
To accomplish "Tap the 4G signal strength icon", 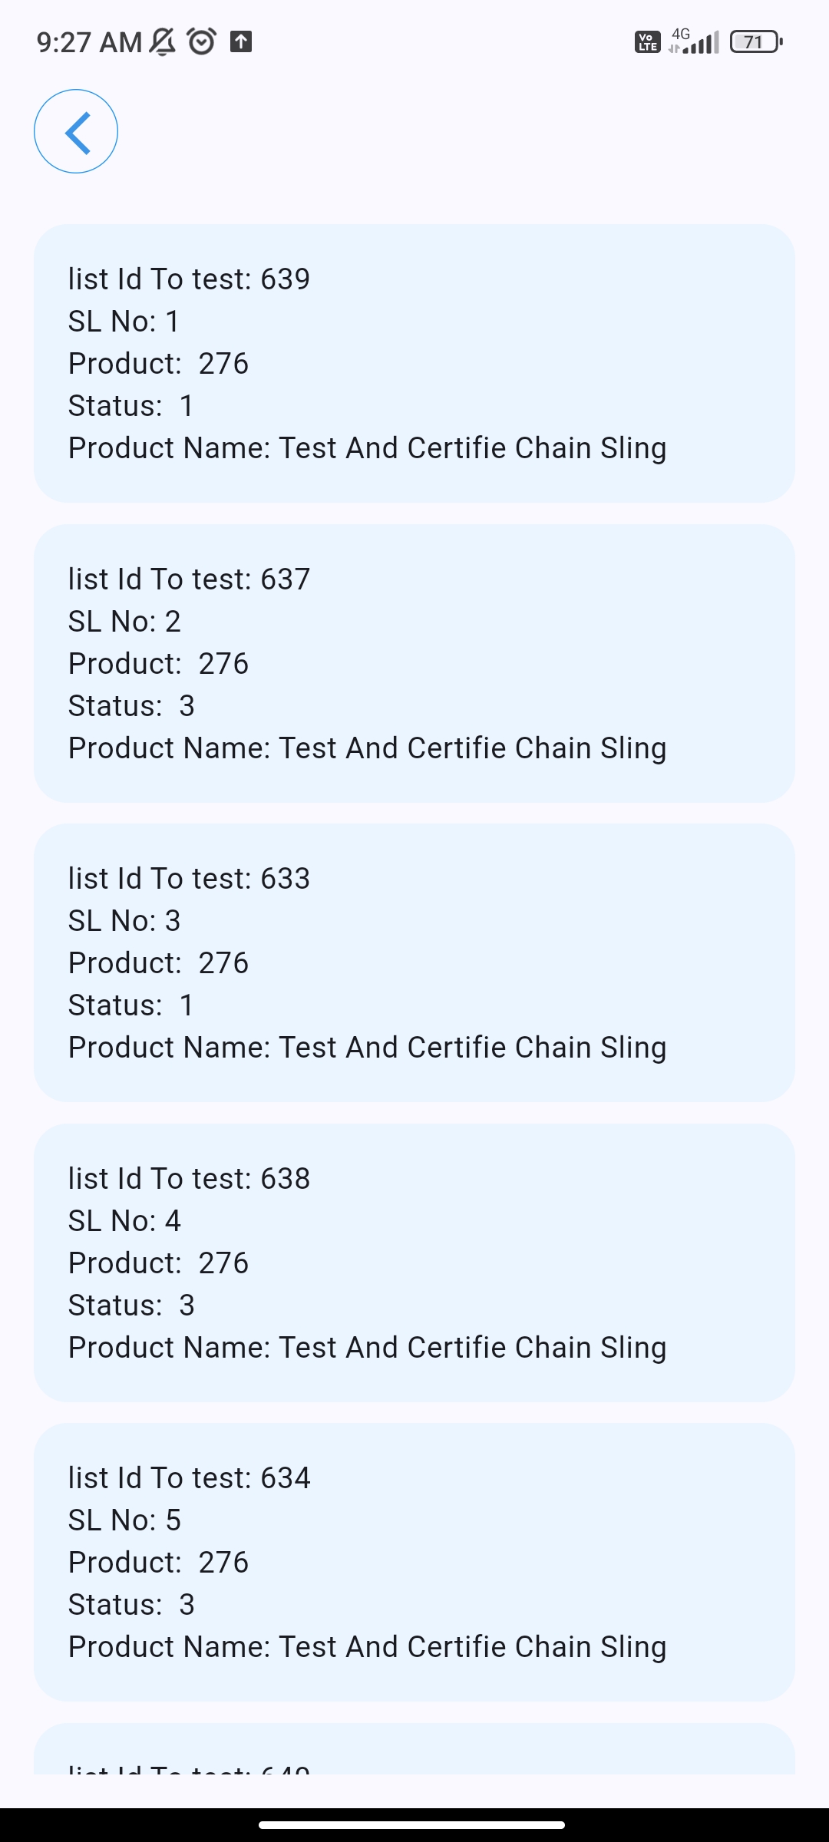I will [x=694, y=41].
